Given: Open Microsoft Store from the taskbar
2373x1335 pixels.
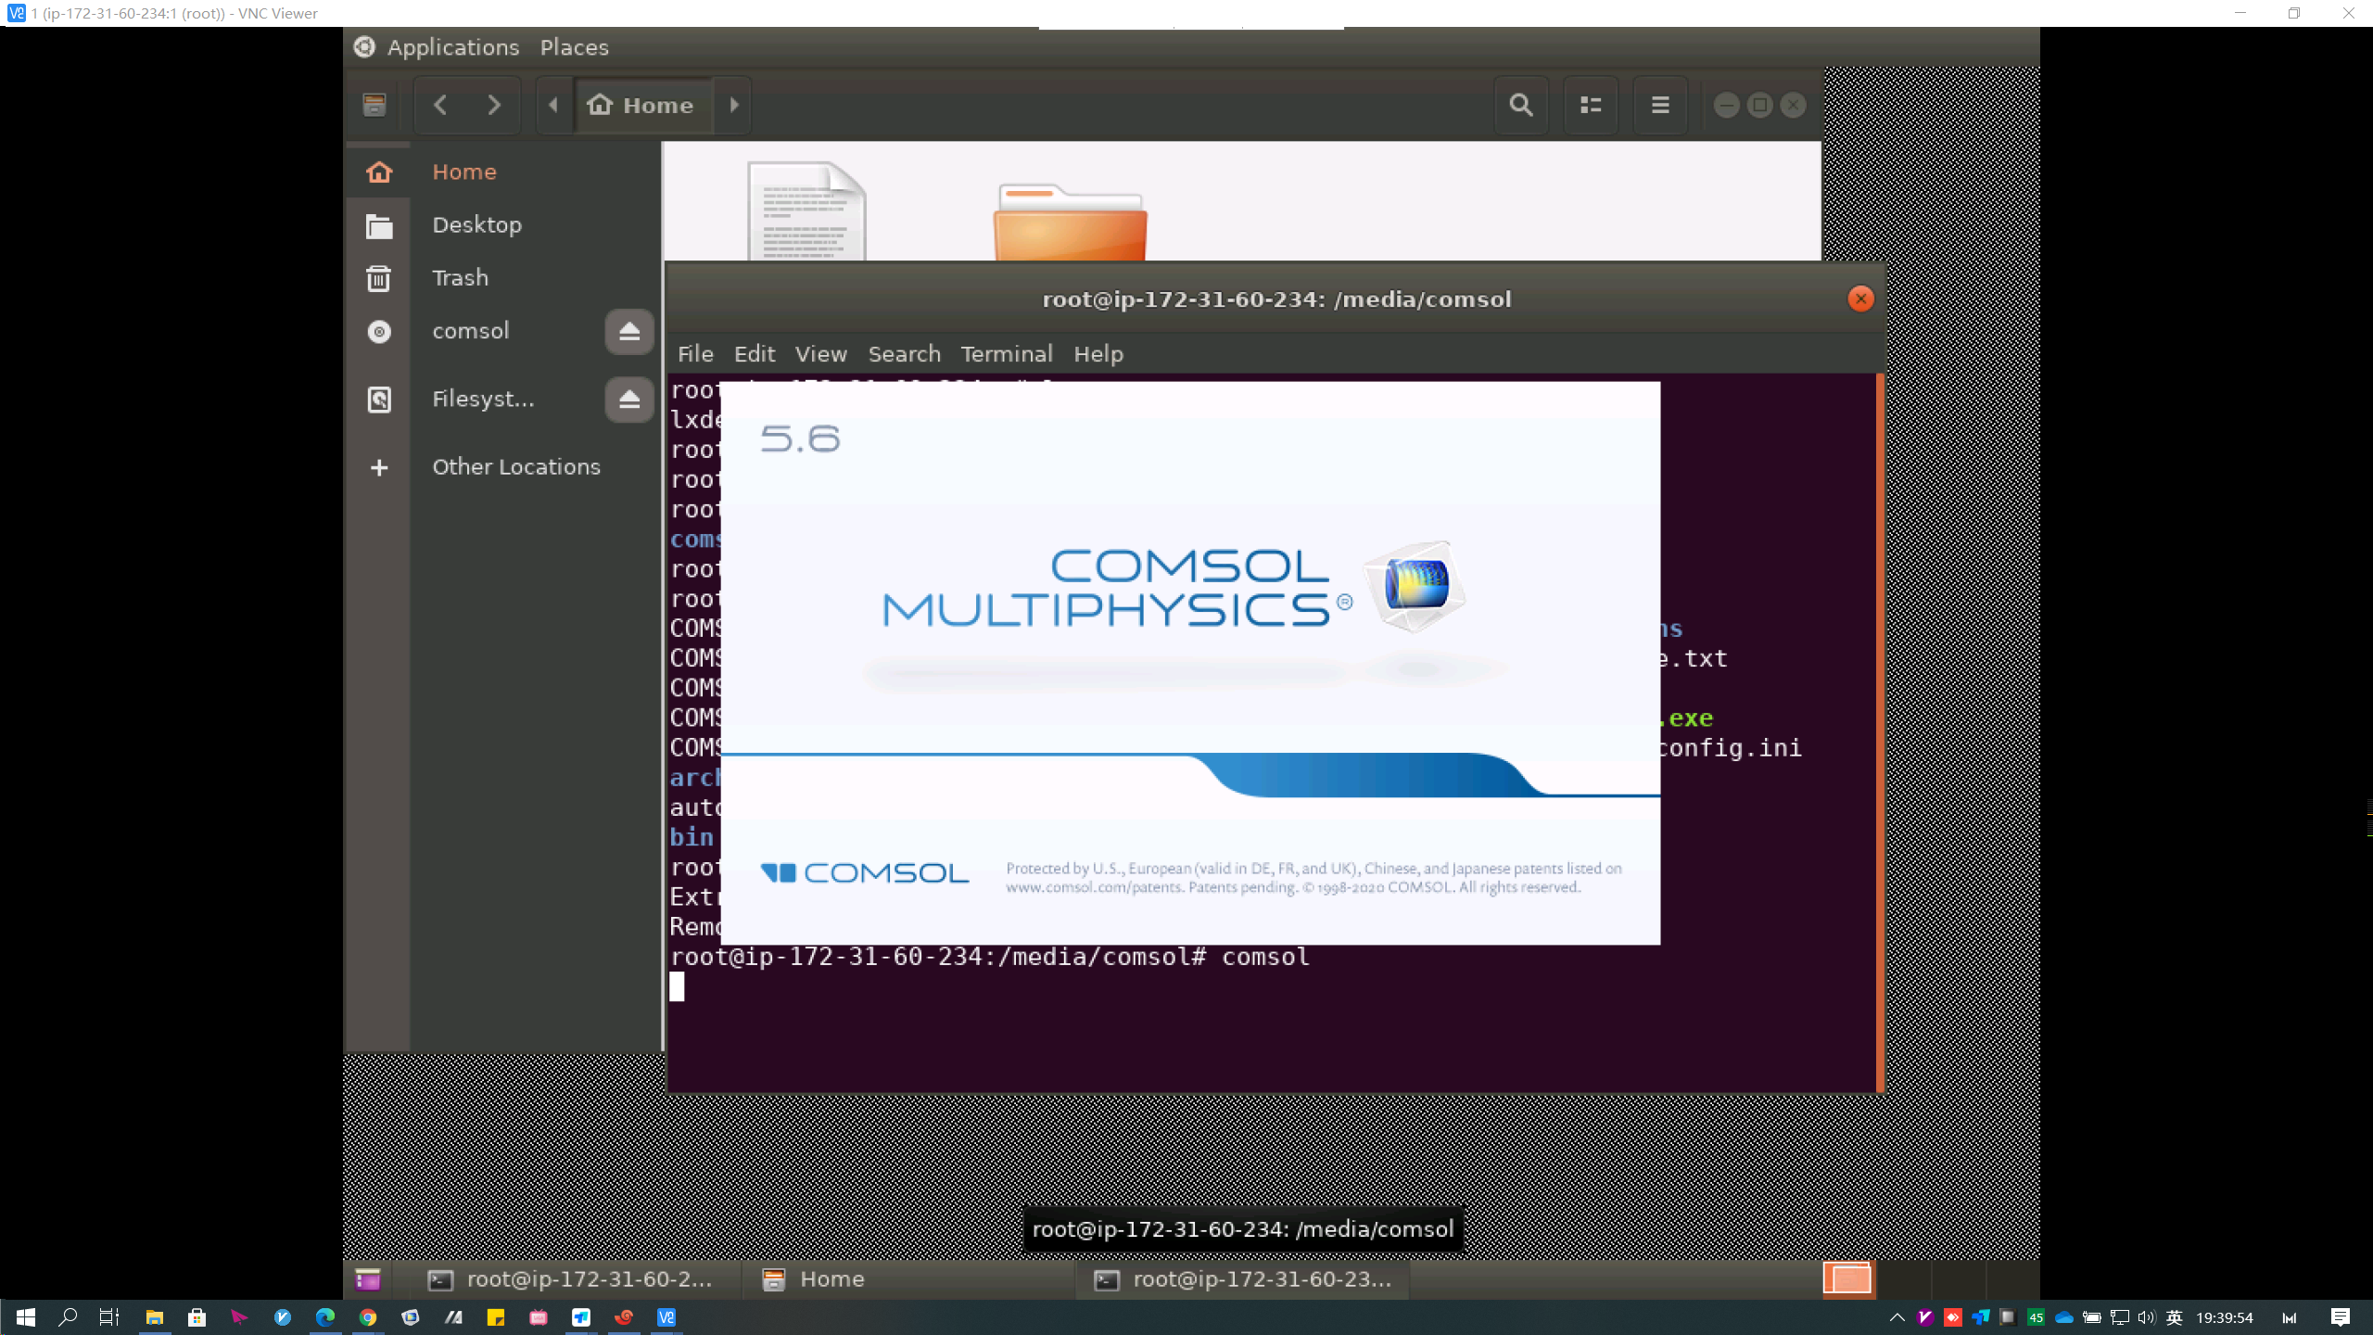Looking at the screenshot, I should pyautogui.click(x=197, y=1317).
